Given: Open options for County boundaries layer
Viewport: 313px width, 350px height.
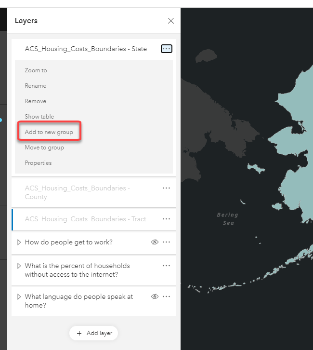Looking at the screenshot, I should [x=166, y=188].
